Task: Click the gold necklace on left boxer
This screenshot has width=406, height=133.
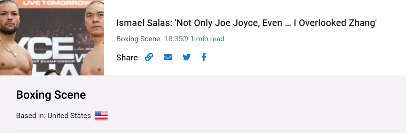Action: tap(10, 49)
